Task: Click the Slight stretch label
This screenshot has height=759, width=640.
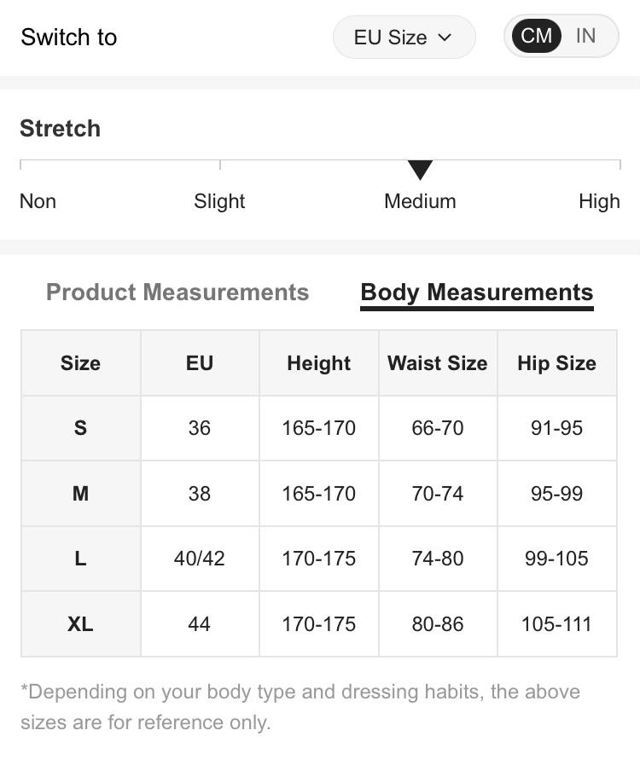Action: (x=219, y=201)
